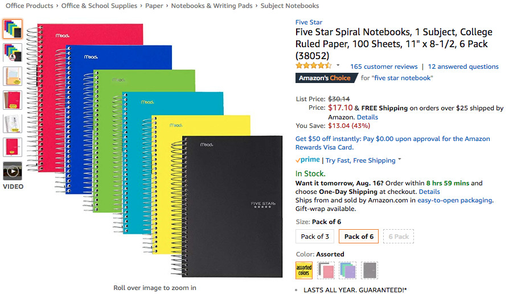
Task: Click the Amazon's Choice badge
Action: pyautogui.click(x=324, y=78)
